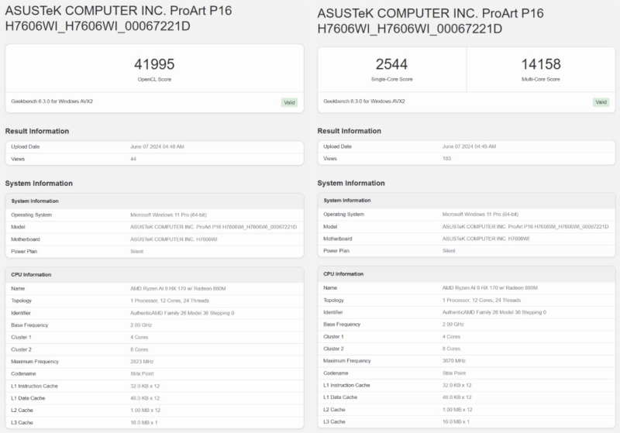Viewport: 620px width, 433px height.
Task: Select the views count of 44
Action: [x=134, y=159]
